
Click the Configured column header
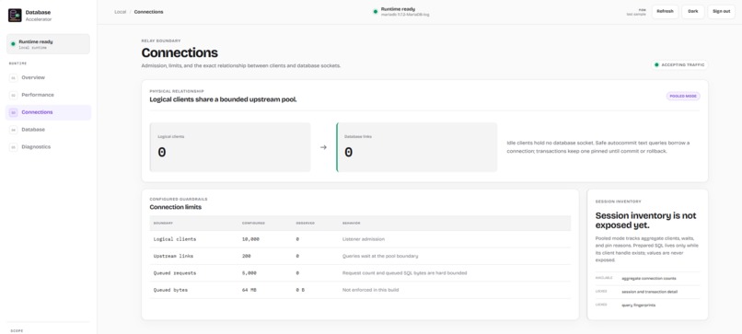click(x=253, y=223)
